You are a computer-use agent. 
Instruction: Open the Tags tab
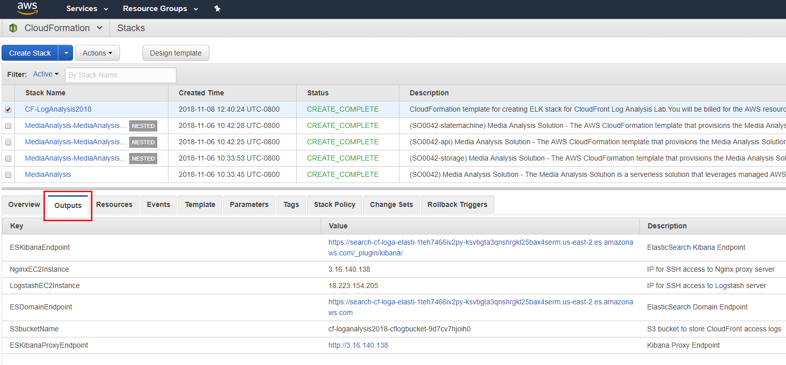(x=291, y=204)
